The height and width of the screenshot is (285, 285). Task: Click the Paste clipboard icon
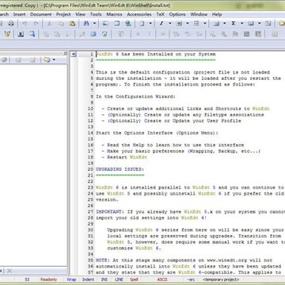pos(72,24)
